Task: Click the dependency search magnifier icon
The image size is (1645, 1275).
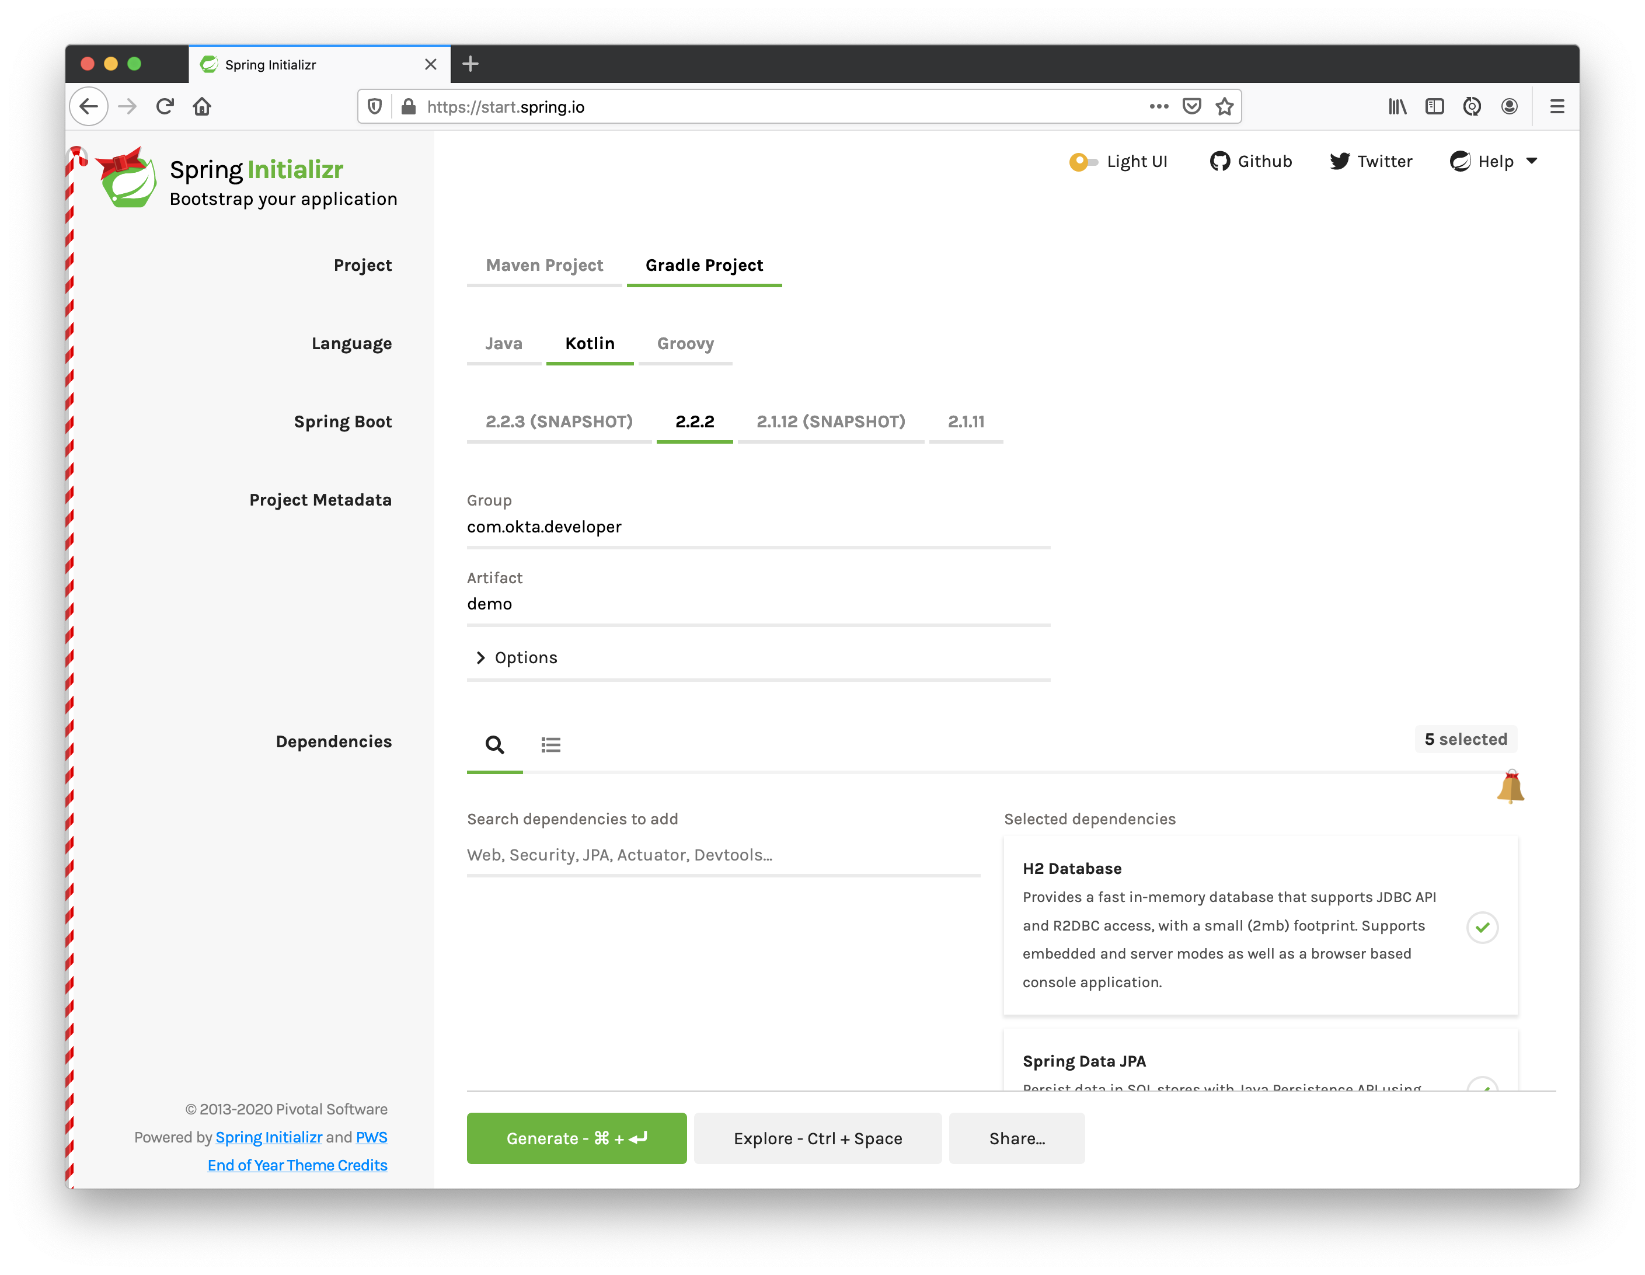Action: tap(494, 745)
